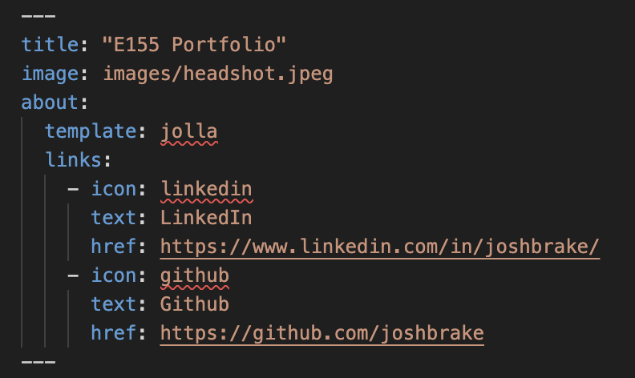Image resolution: width=635 pixels, height=378 pixels.
Task: Click the opening front matter dashes
Action: 38,17
